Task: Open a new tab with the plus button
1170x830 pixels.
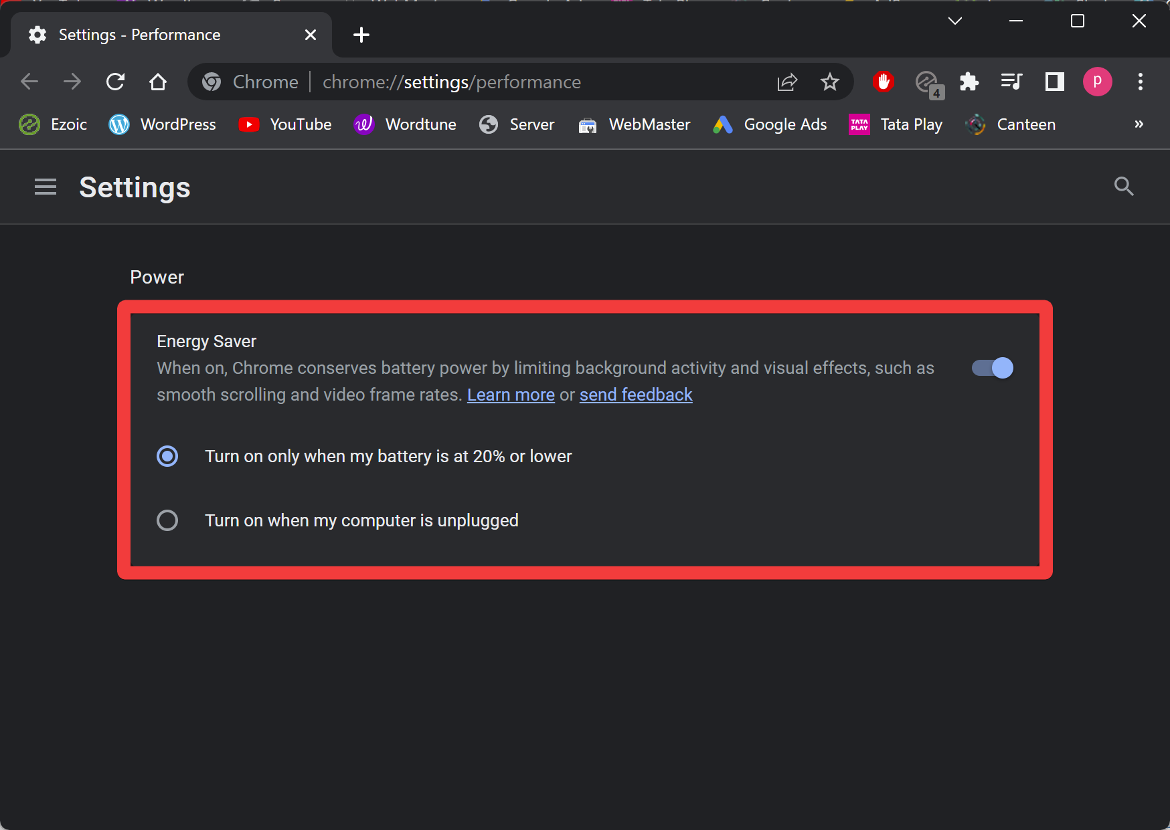Action: click(x=361, y=35)
